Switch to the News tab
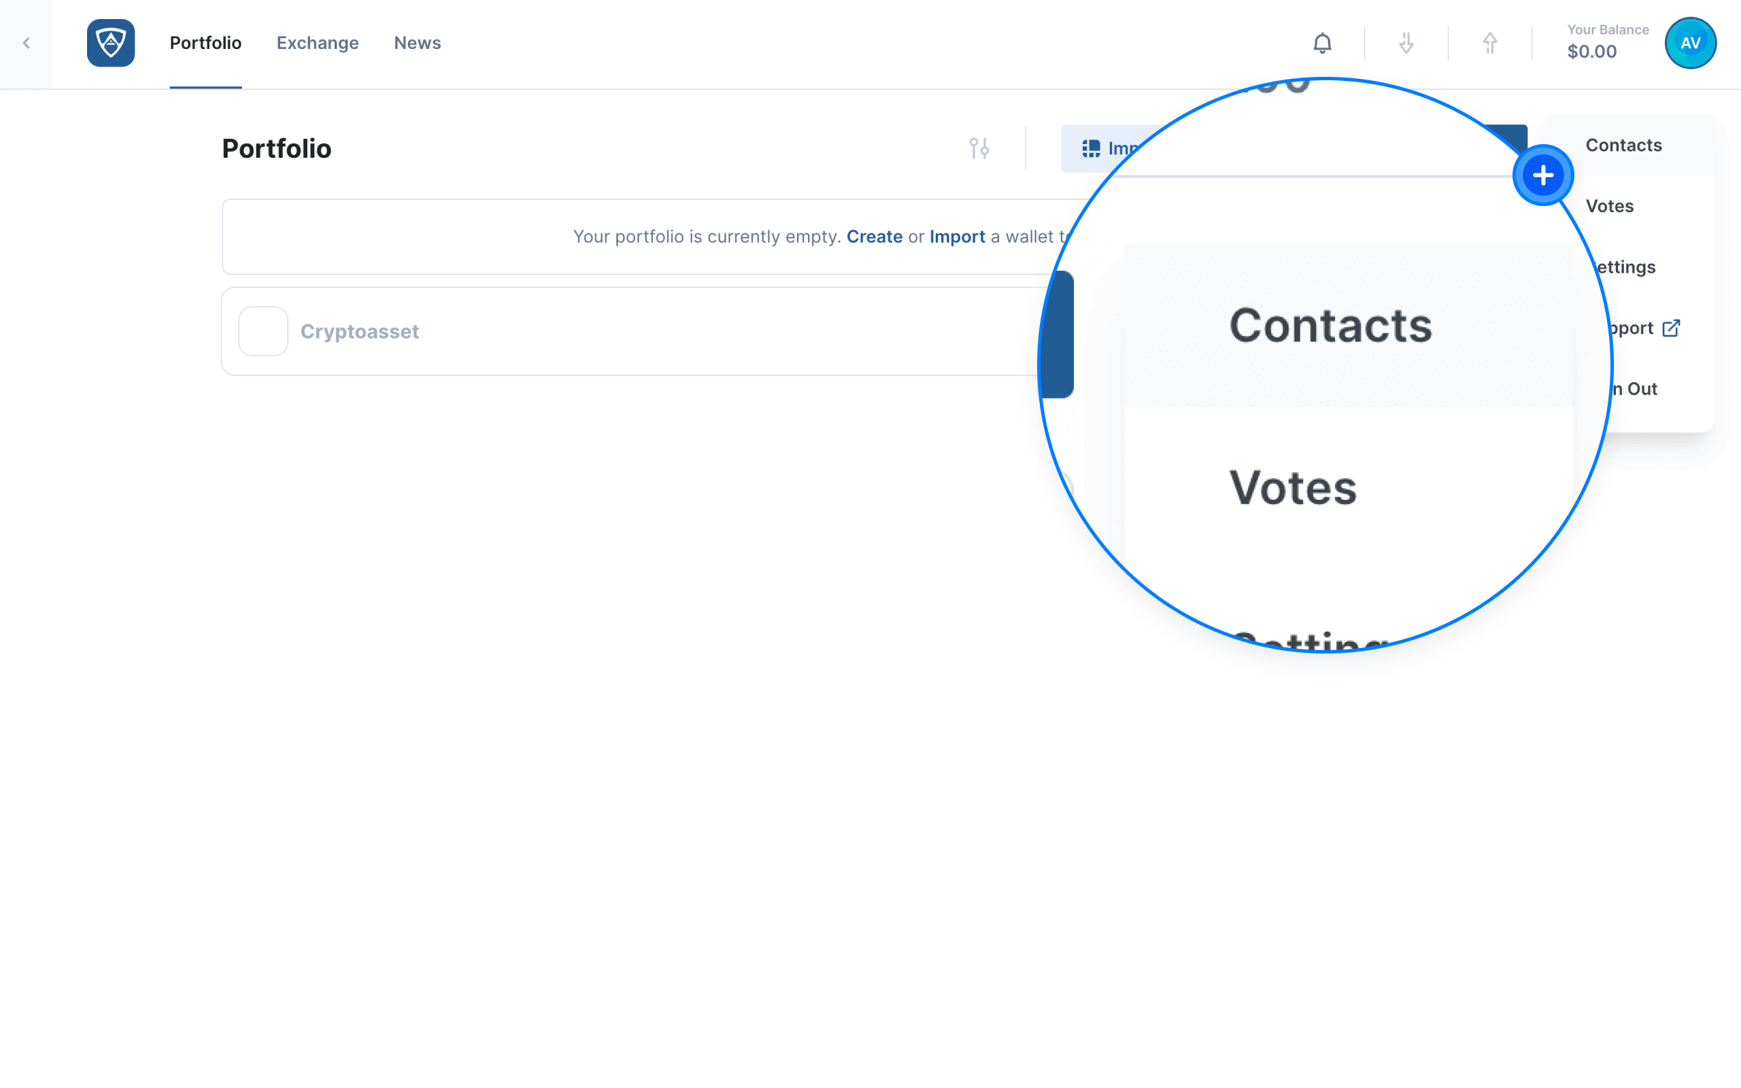 [x=418, y=43]
